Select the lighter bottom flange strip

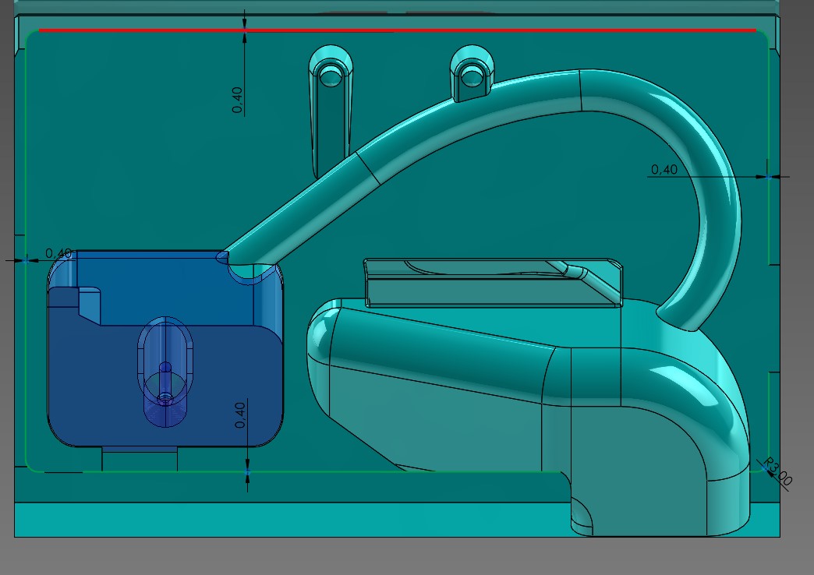[288, 520]
